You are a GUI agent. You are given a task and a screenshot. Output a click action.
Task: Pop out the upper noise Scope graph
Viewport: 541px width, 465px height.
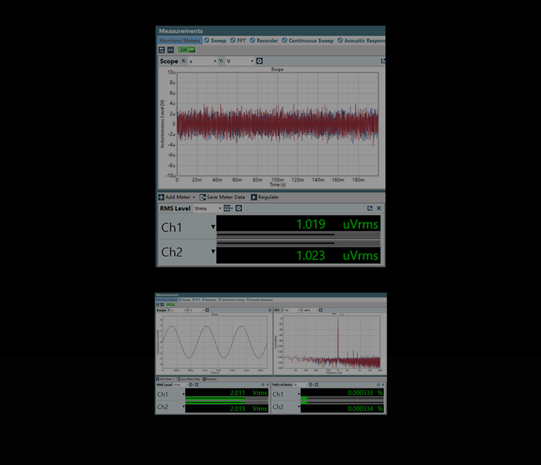tap(383, 61)
